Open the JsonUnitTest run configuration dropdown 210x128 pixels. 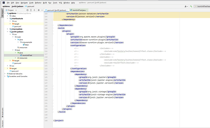(x=202, y=6)
